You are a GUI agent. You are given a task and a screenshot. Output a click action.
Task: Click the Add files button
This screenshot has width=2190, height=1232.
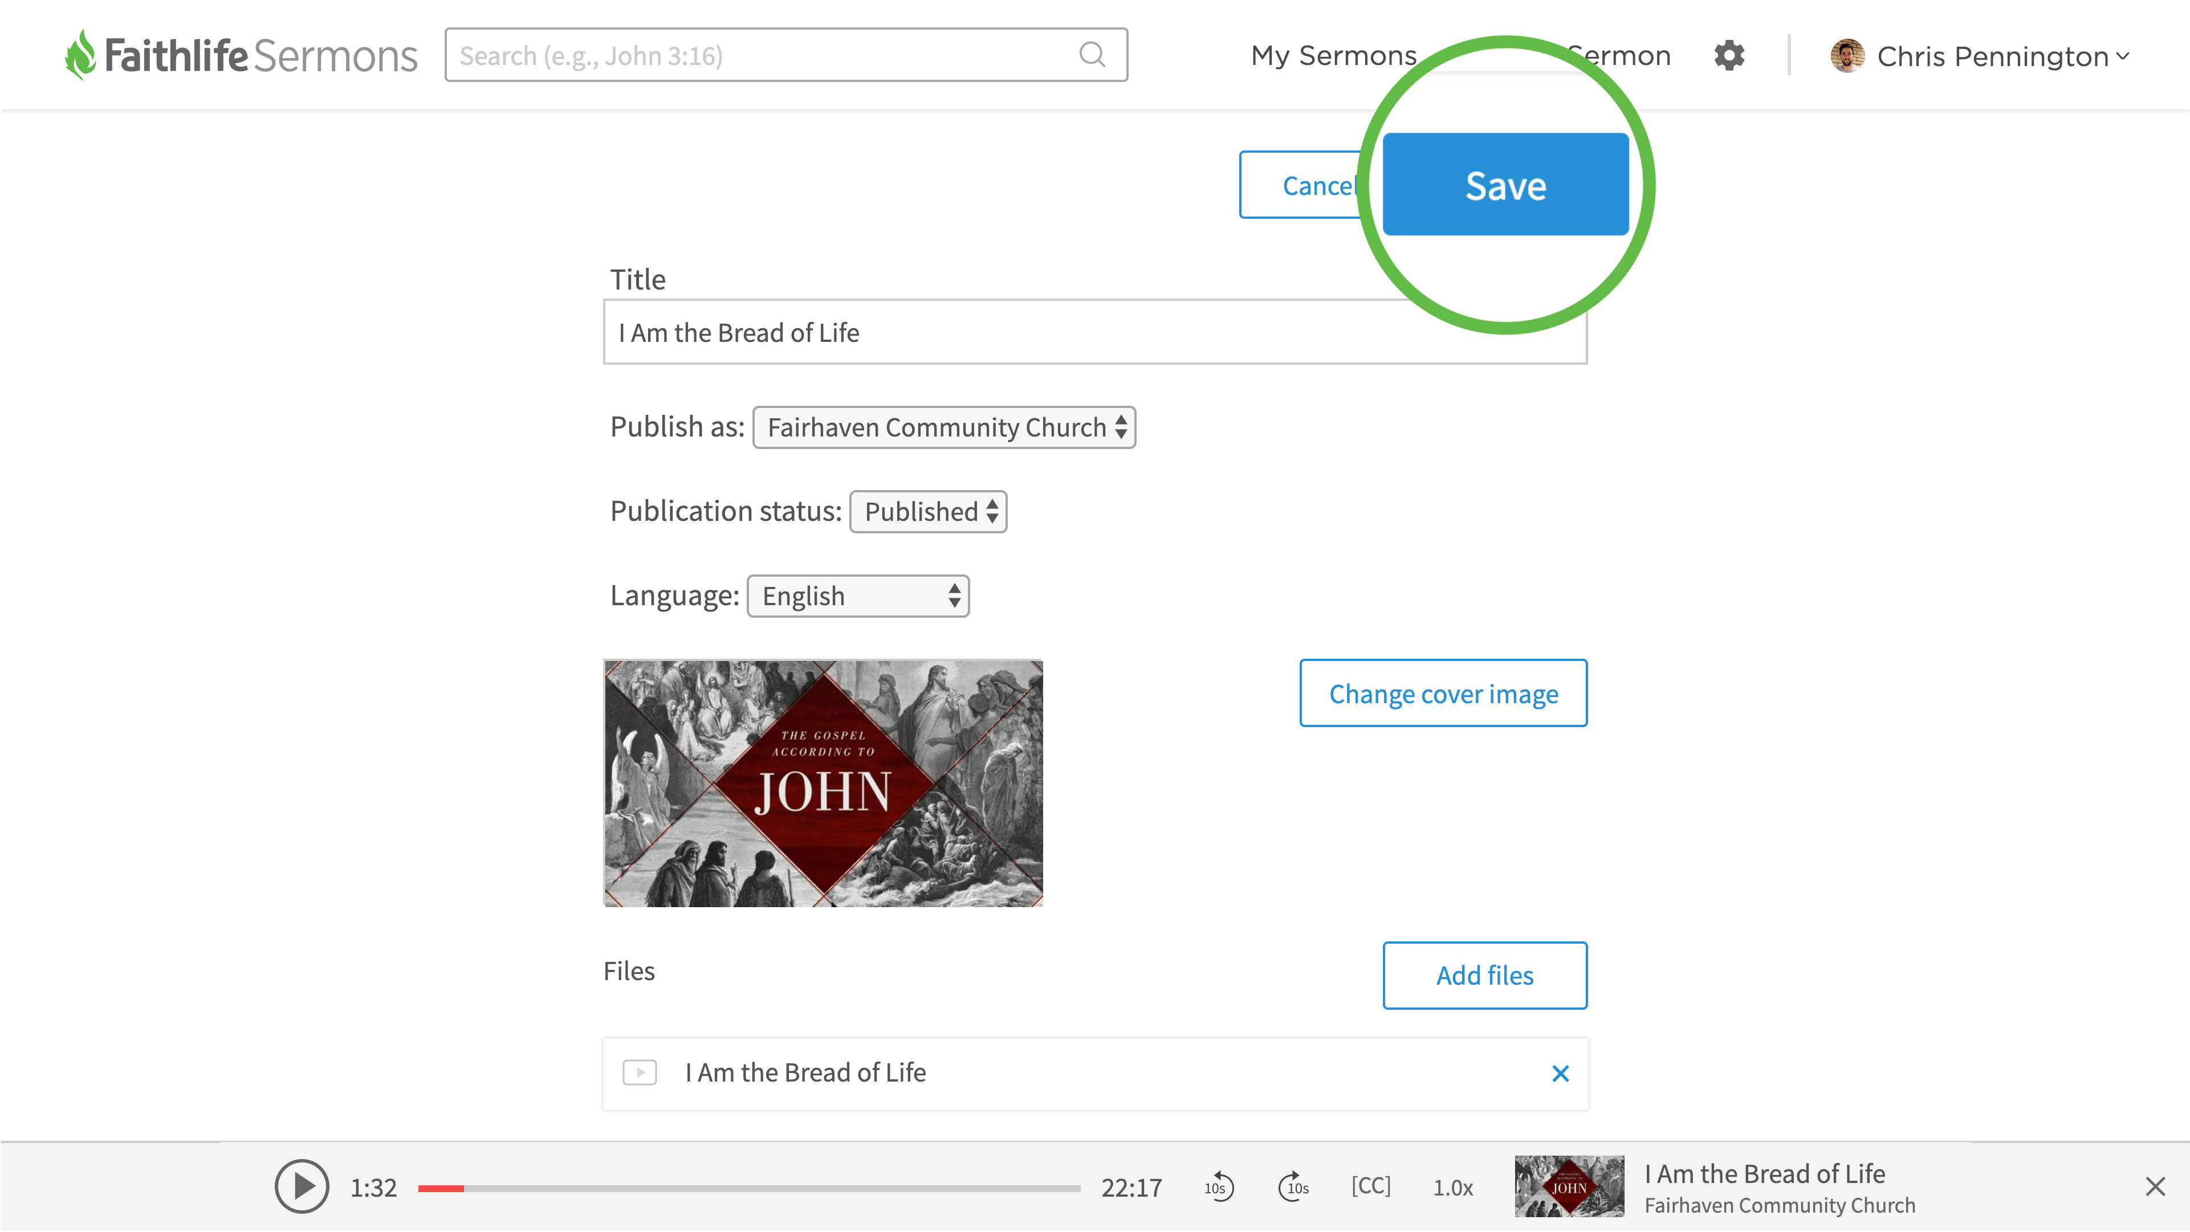pos(1484,976)
